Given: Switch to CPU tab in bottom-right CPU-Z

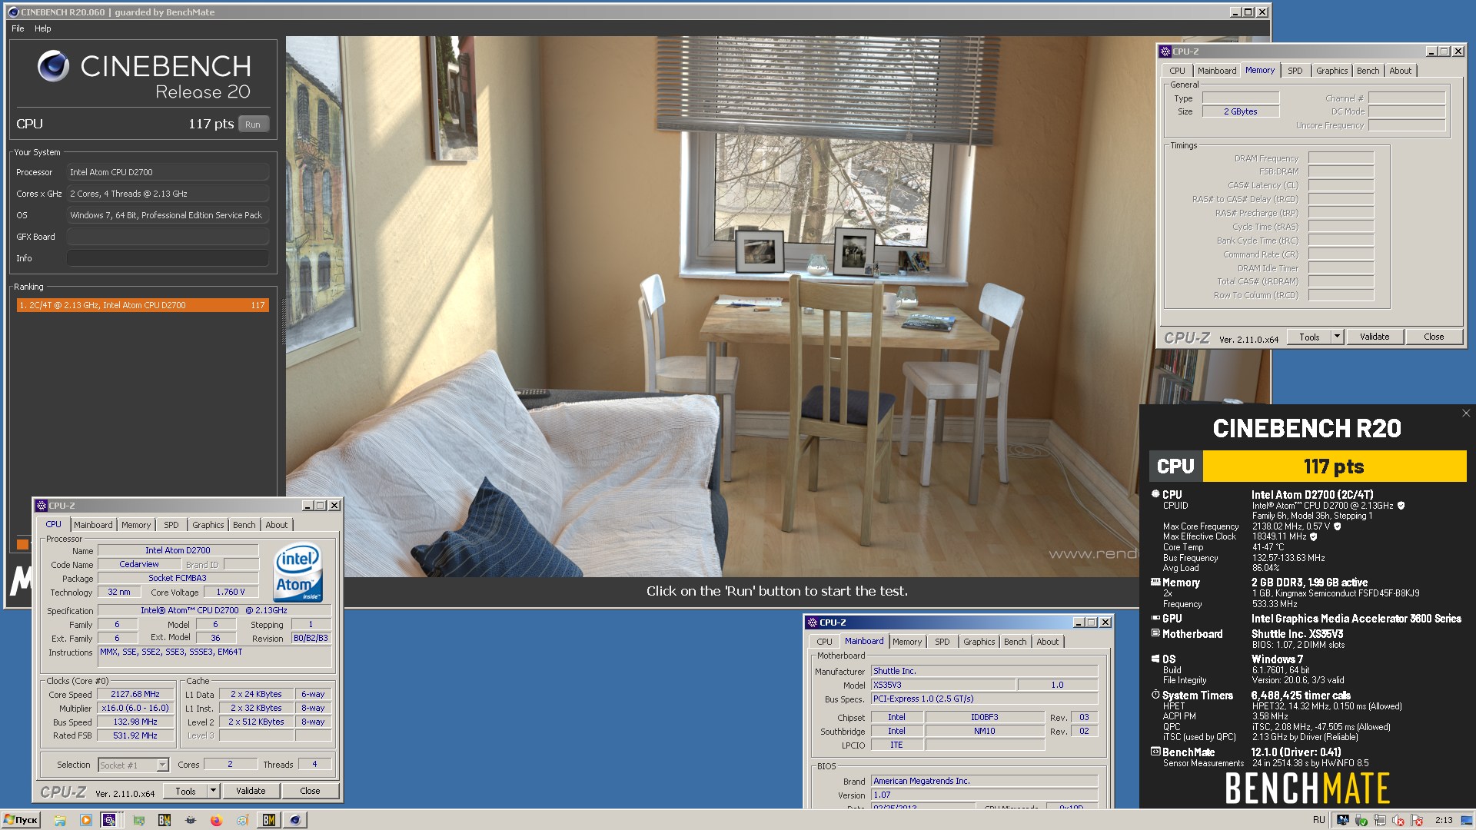Looking at the screenshot, I should click(x=825, y=642).
